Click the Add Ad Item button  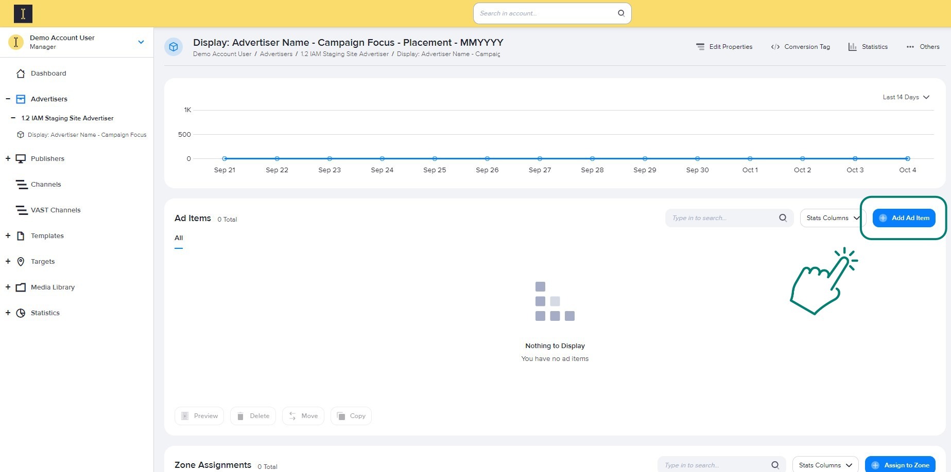904,218
